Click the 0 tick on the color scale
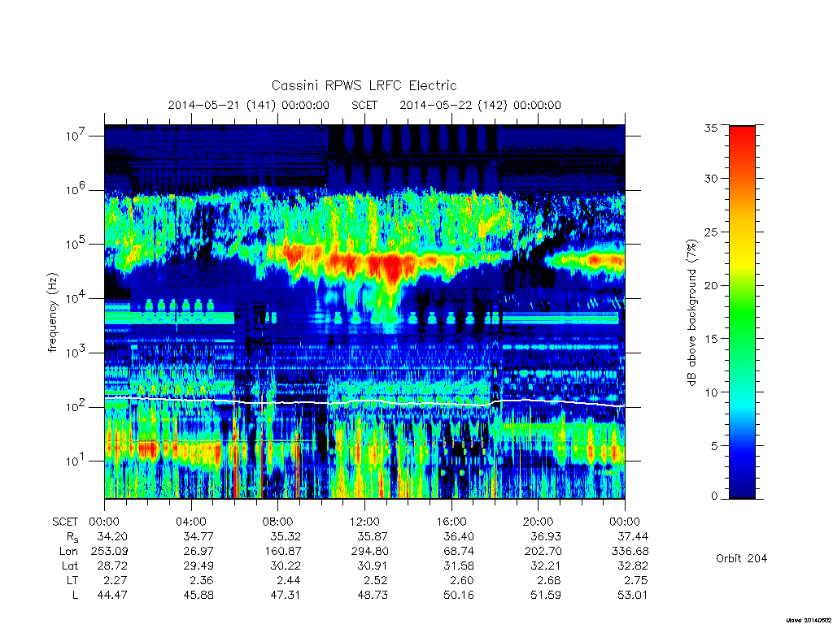This screenshot has height=624, width=833. pyautogui.click(x=714, y=496)
